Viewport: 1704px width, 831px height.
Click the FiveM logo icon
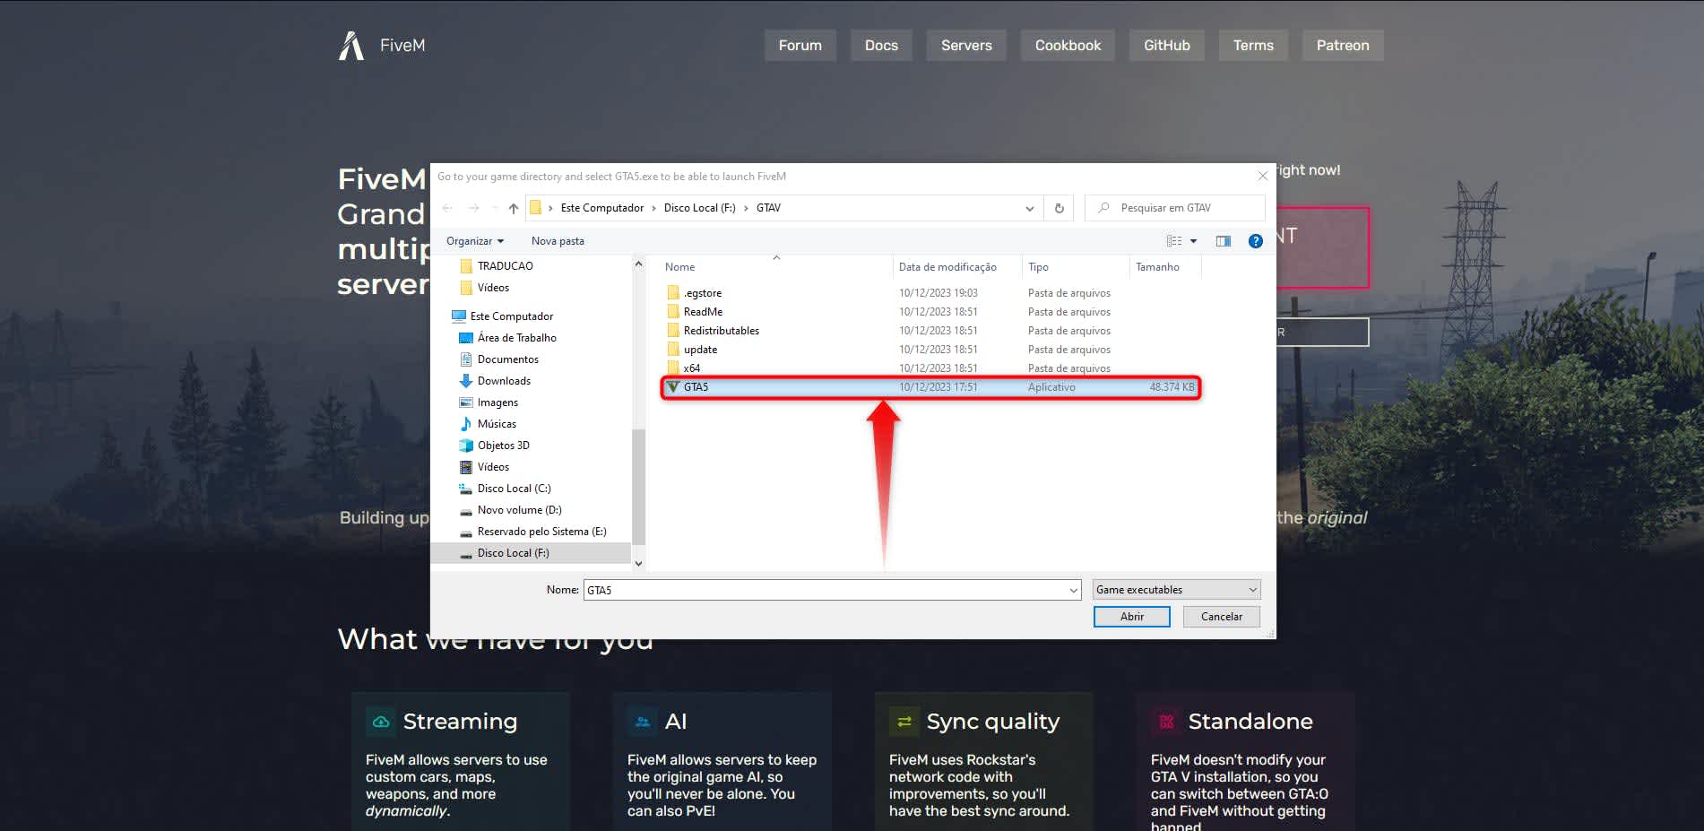pyautogui.click(x=351, y=46)
